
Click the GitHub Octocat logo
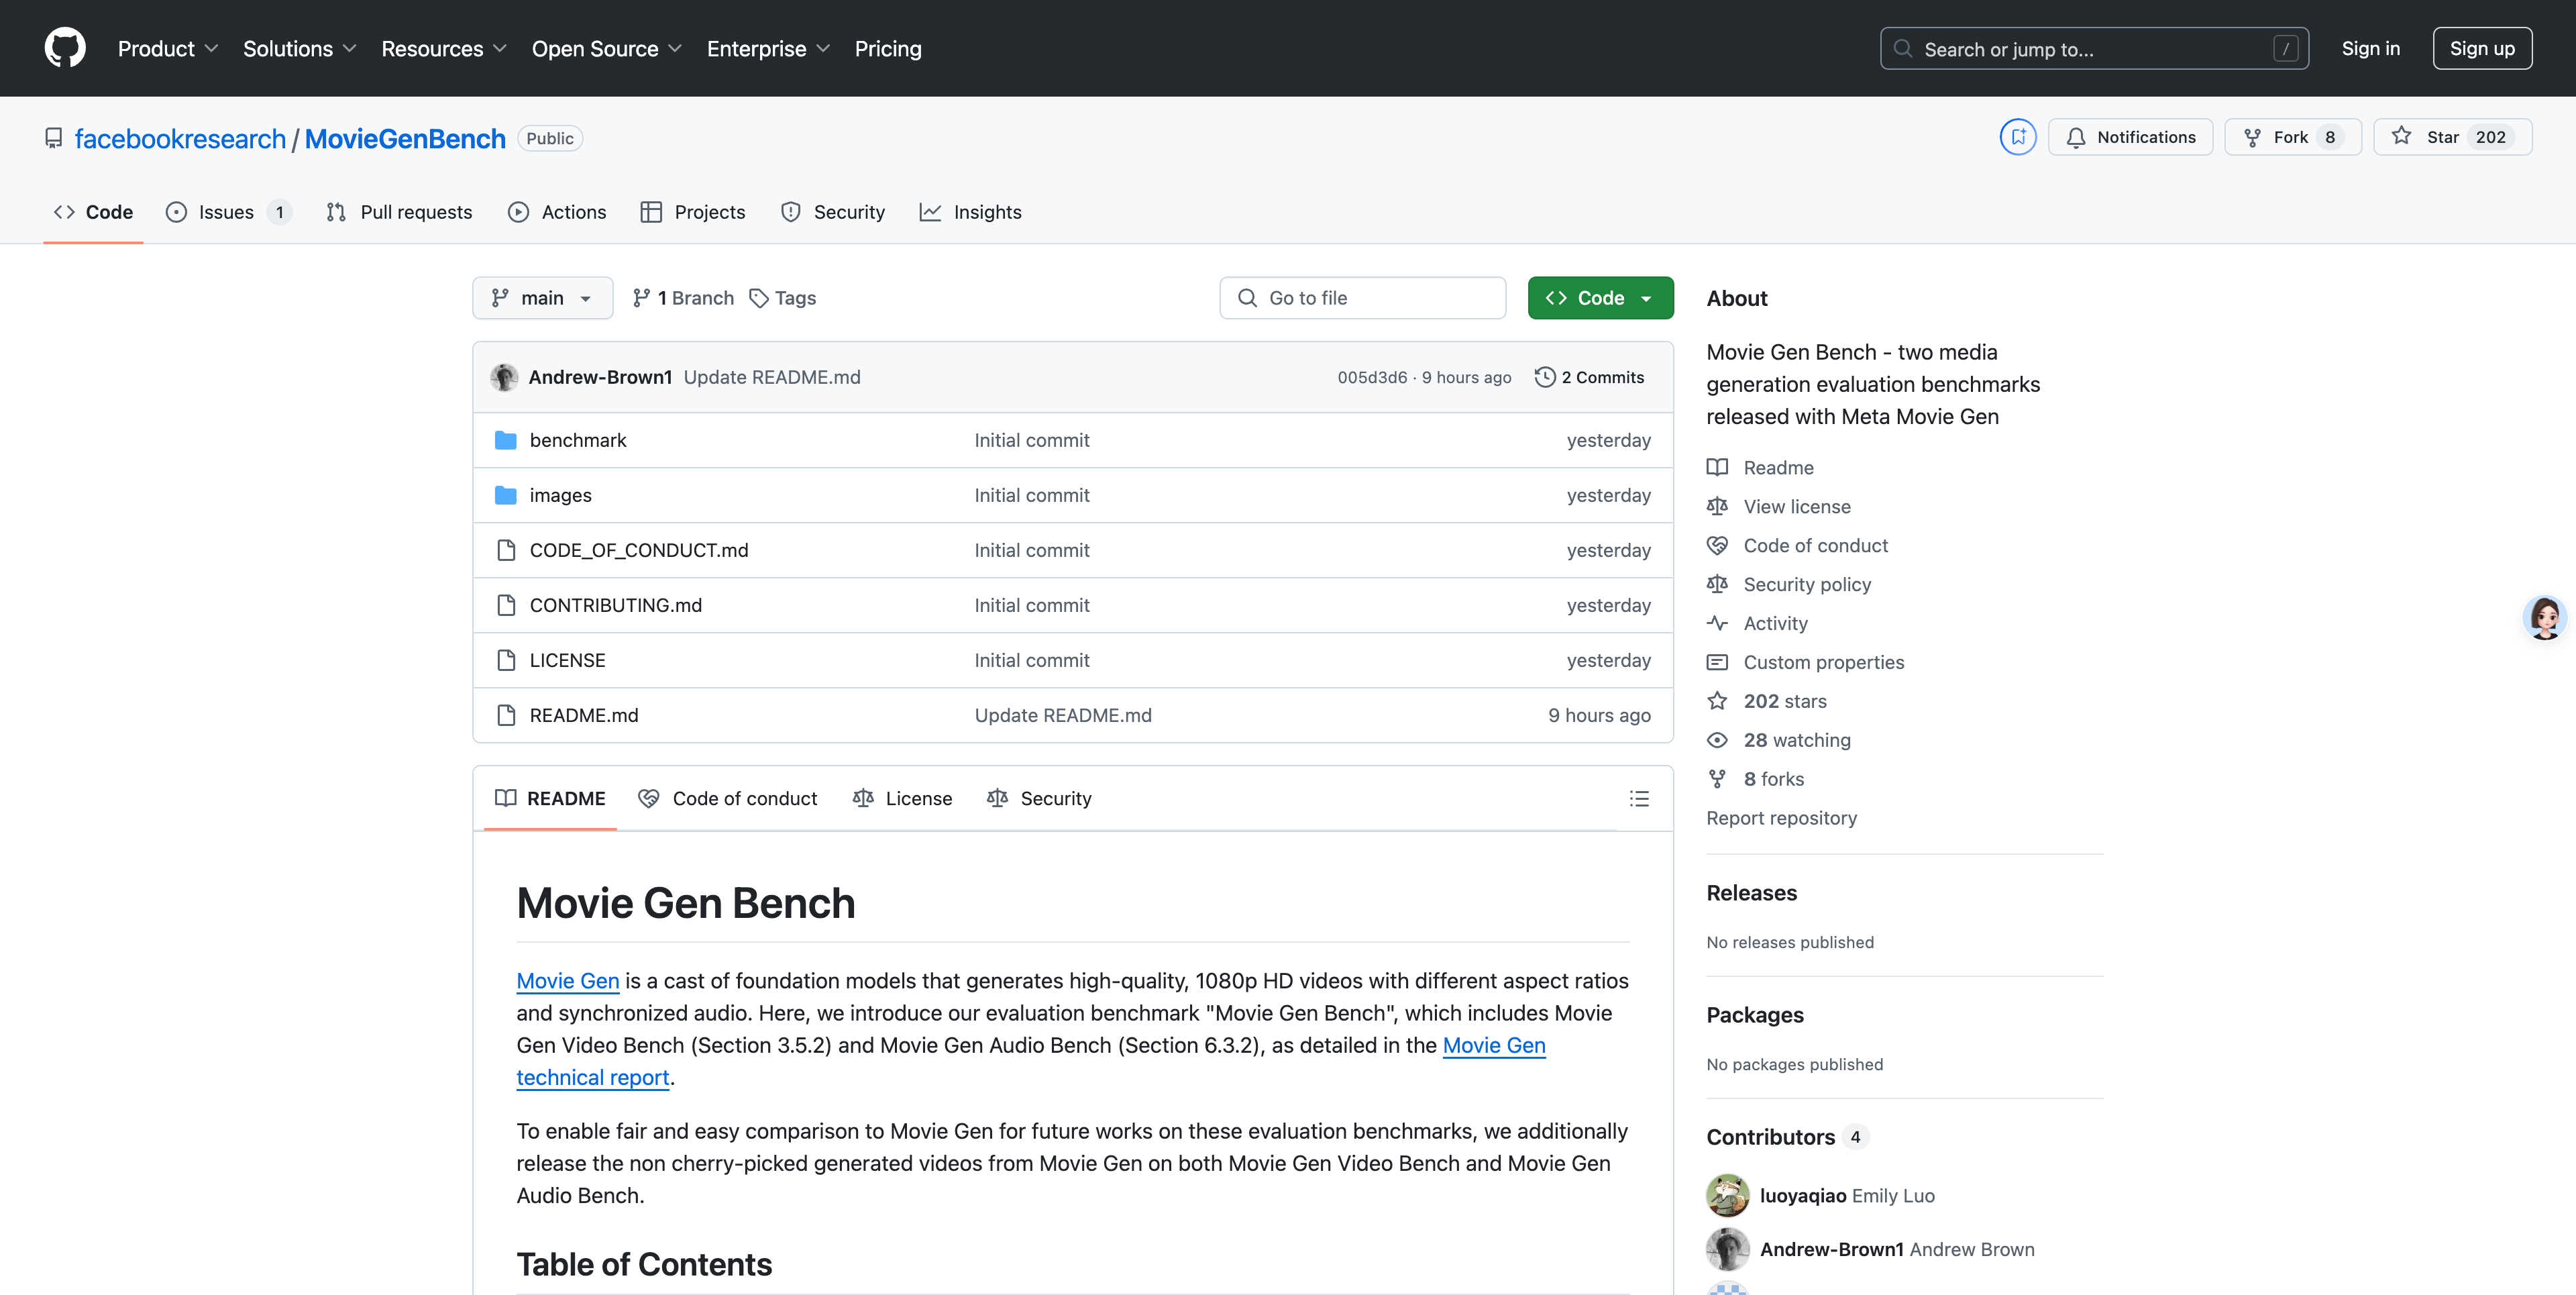[x=65, y=48]
